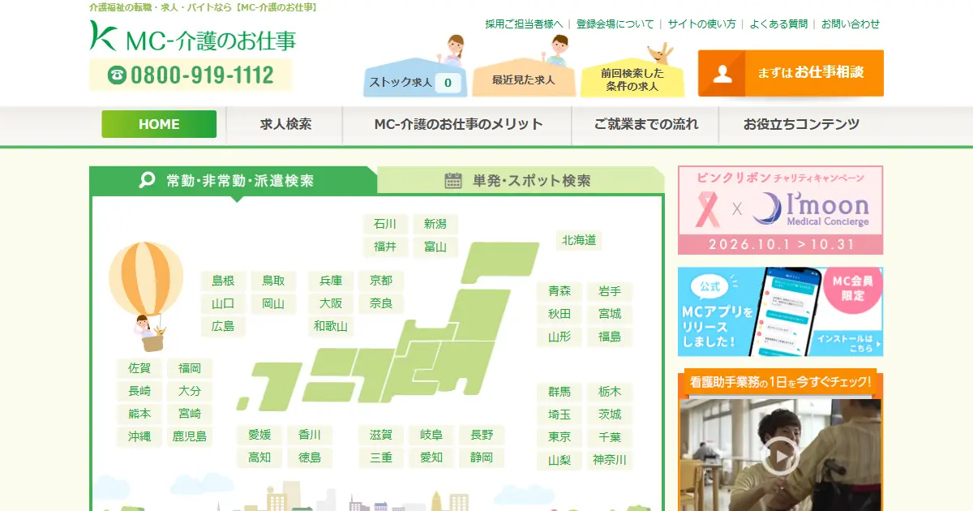Select 愛媛 prefecture
The height and width of the screenshot is (511, 973).
[259, 435]
